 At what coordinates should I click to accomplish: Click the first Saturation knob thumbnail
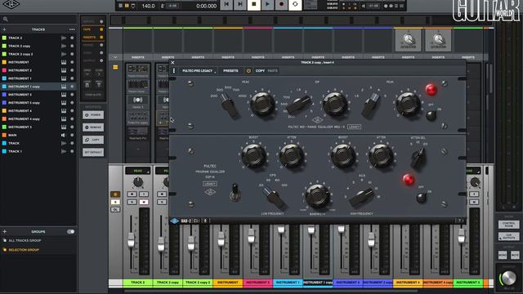408,40
